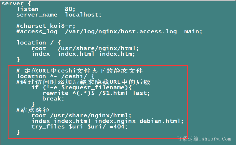Click the '# 定位URL中ceshi文件夹下的静态文件' comment
The image size is (236, 145).
(79, 71)
